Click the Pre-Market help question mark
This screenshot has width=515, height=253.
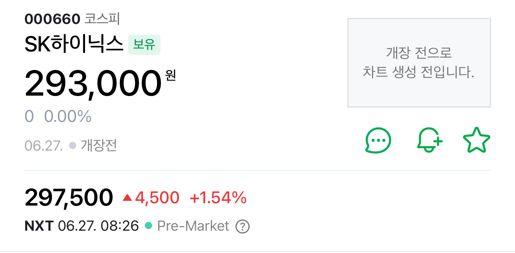click(x=242, y=227)
